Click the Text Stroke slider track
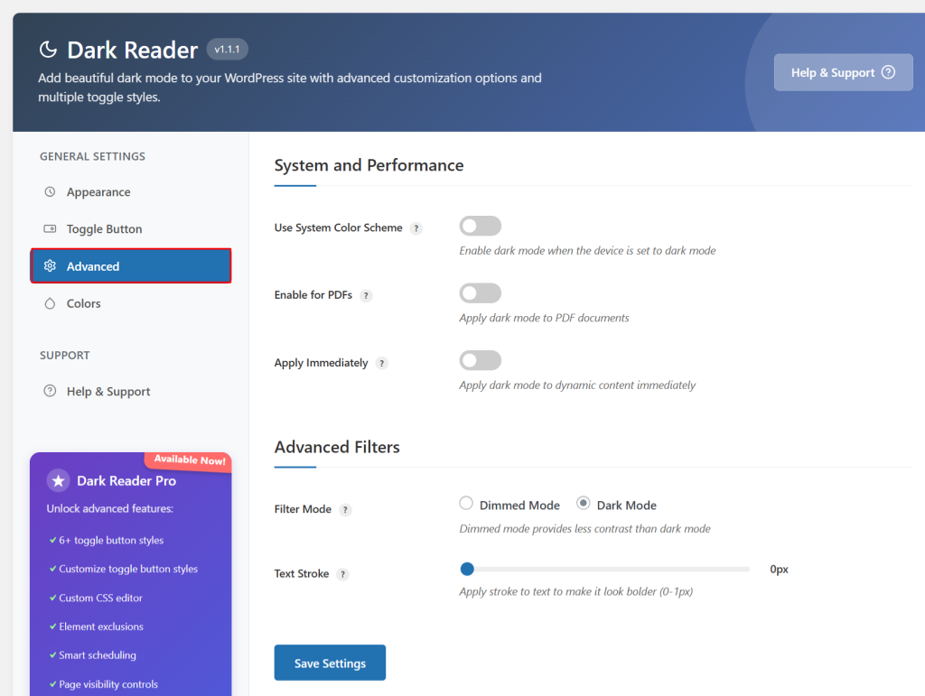 (604, 570)
